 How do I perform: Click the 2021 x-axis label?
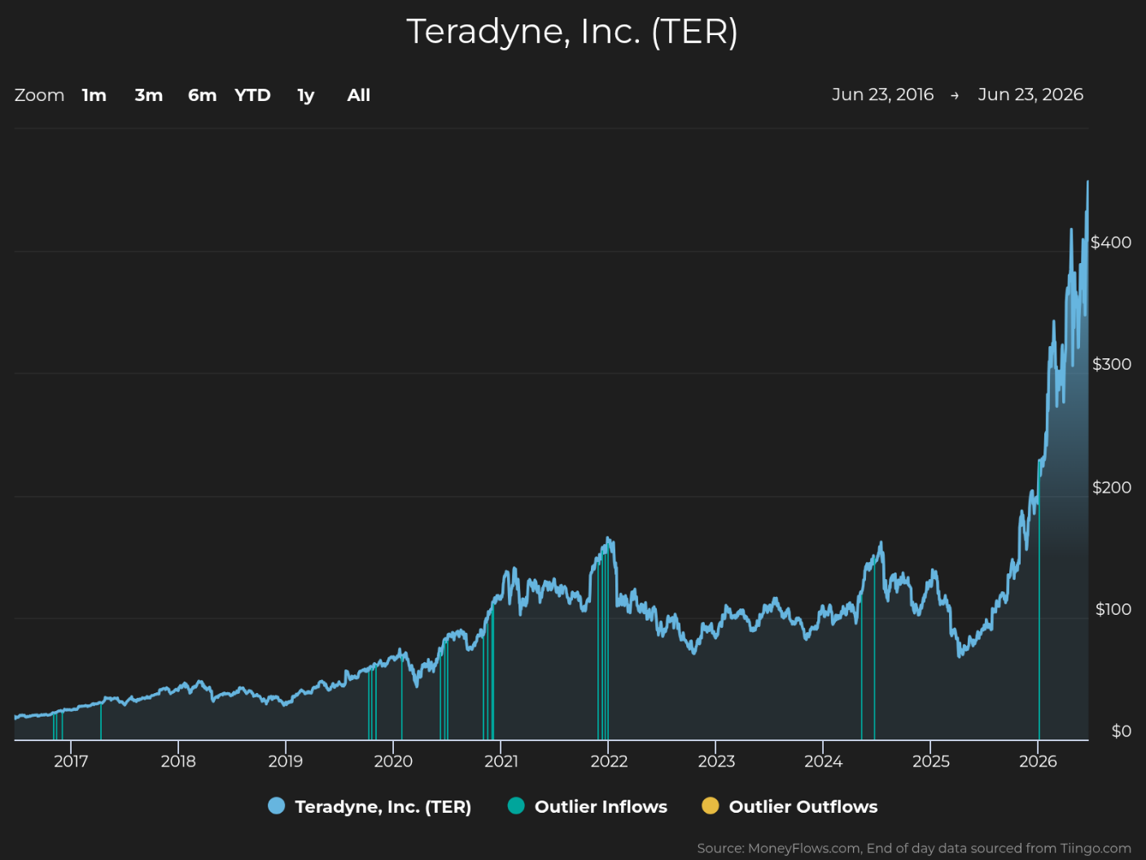(501, 761)
